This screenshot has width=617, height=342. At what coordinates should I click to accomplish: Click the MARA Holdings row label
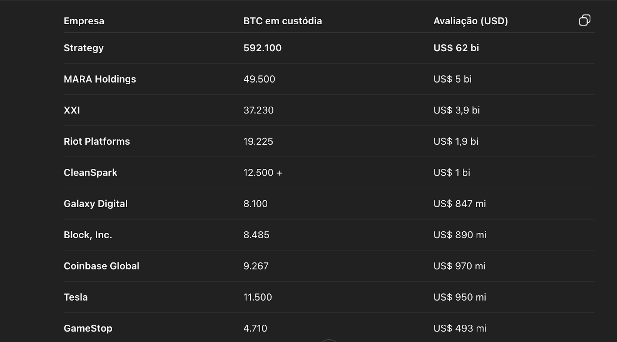[x=100, y=79]
